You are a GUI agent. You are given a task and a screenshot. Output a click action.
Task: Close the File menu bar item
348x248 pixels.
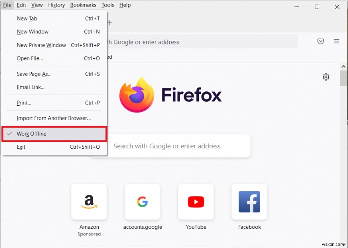point(7,5)
